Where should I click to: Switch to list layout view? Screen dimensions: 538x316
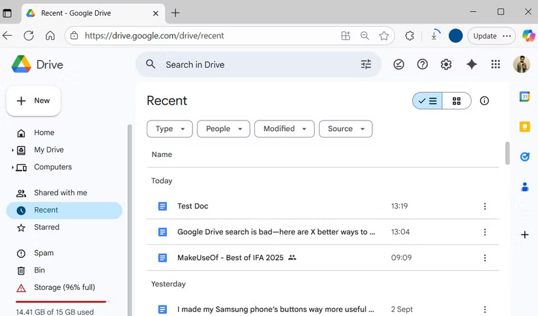tap(428, 101)
